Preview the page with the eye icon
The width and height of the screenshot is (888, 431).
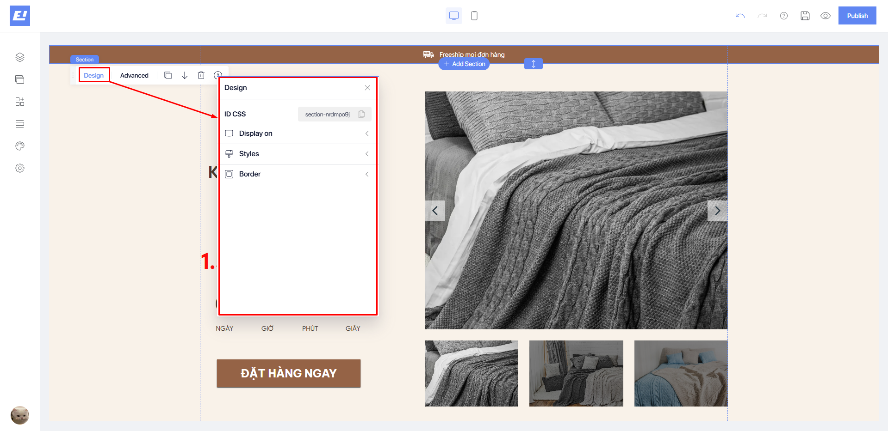(x=825, y=16)
